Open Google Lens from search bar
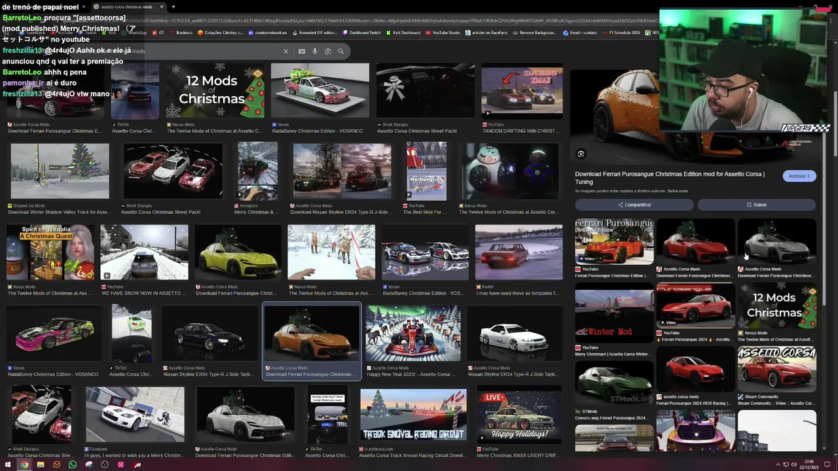 328,51
